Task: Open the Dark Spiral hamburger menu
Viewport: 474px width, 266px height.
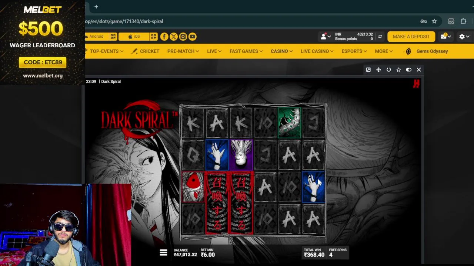Action: [x=163, y=253]
